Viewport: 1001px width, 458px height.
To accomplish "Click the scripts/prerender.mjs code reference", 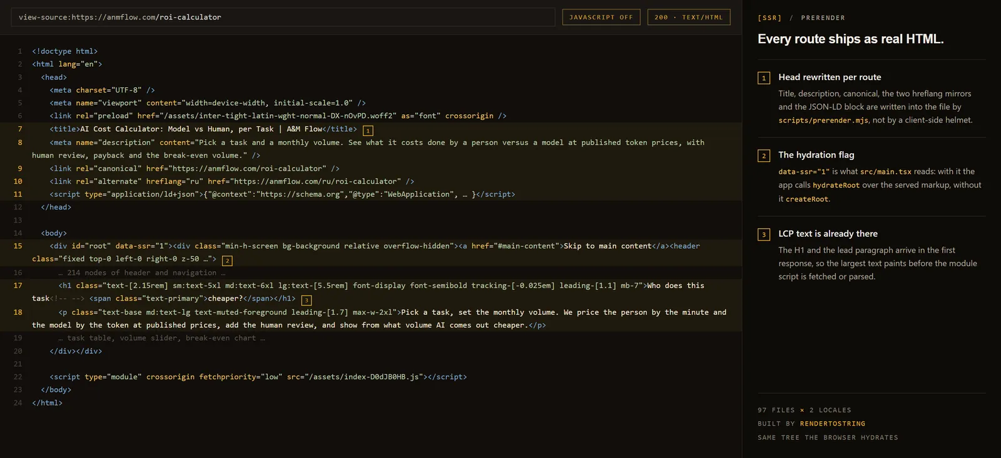I will (823, 120).
